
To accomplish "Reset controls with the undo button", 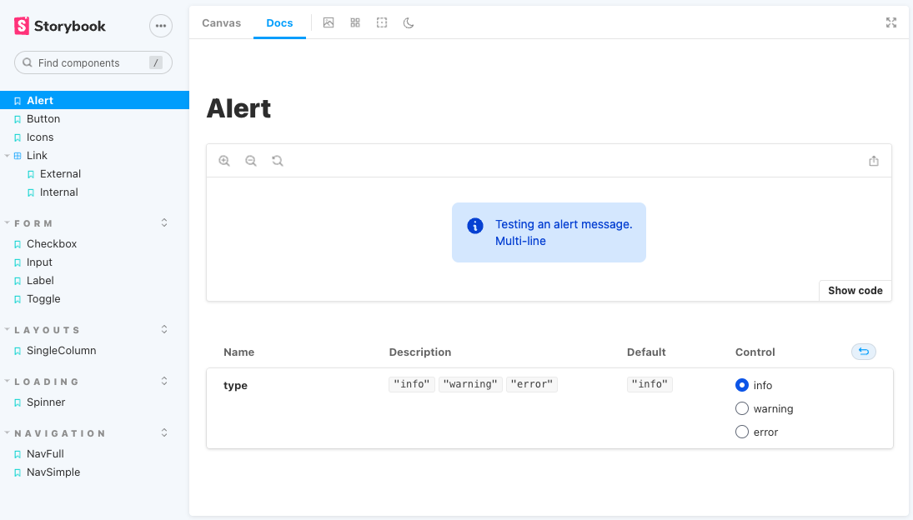I will (863, 352).
